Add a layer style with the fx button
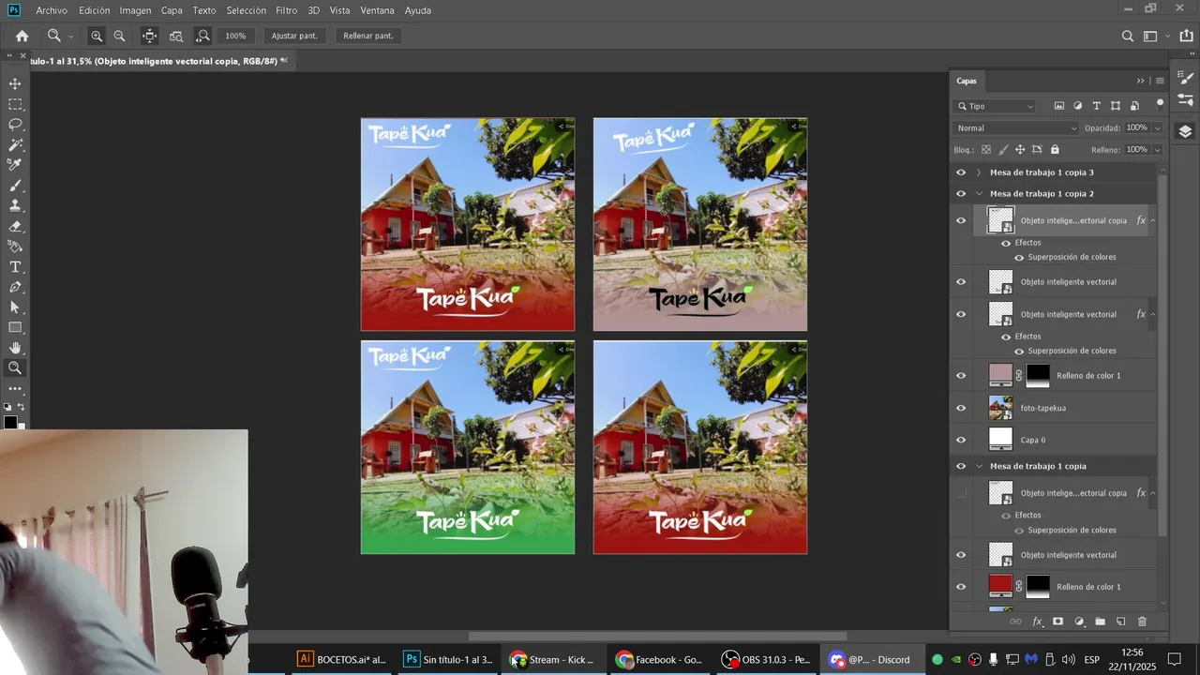Viewport: 1200px width, 675px height. click(1037, 622)
